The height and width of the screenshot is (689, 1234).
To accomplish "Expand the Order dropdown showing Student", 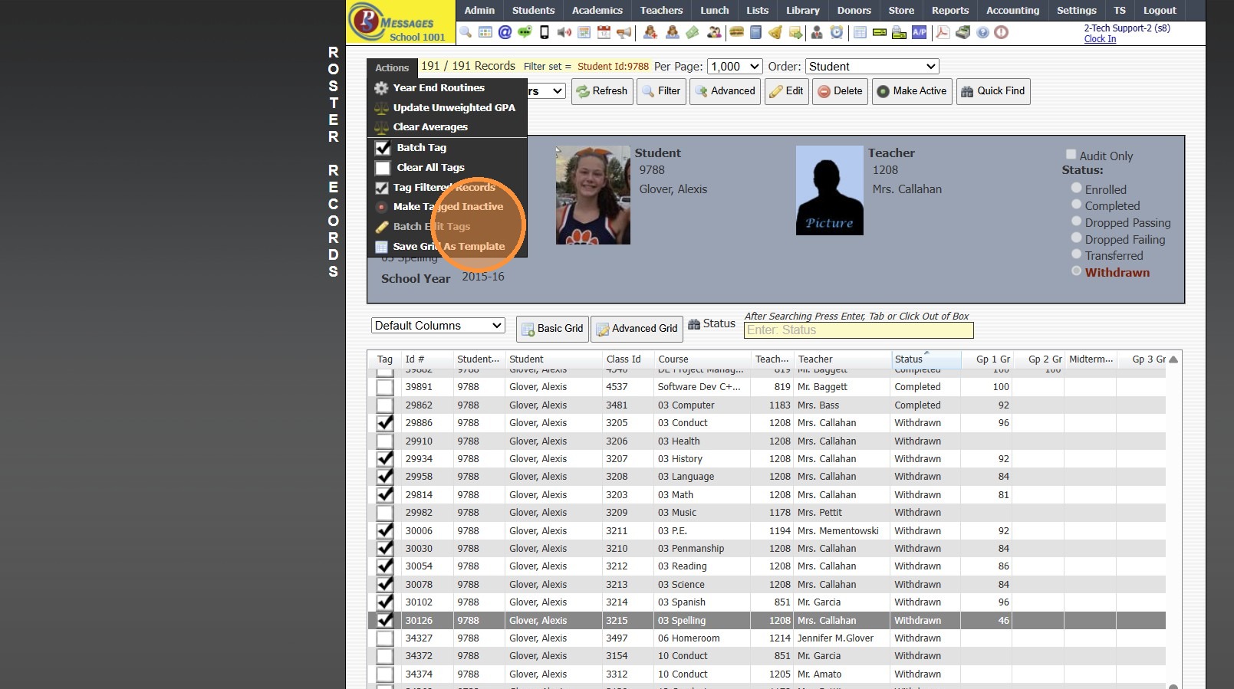I will 872,67.
